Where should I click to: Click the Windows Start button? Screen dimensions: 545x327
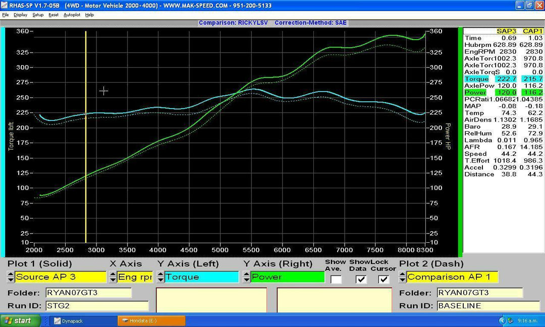click(x=19, y=320)
